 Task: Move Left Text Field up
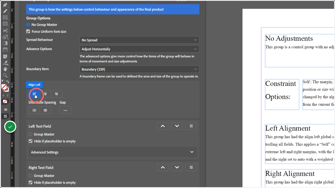[x=163, y=126]
